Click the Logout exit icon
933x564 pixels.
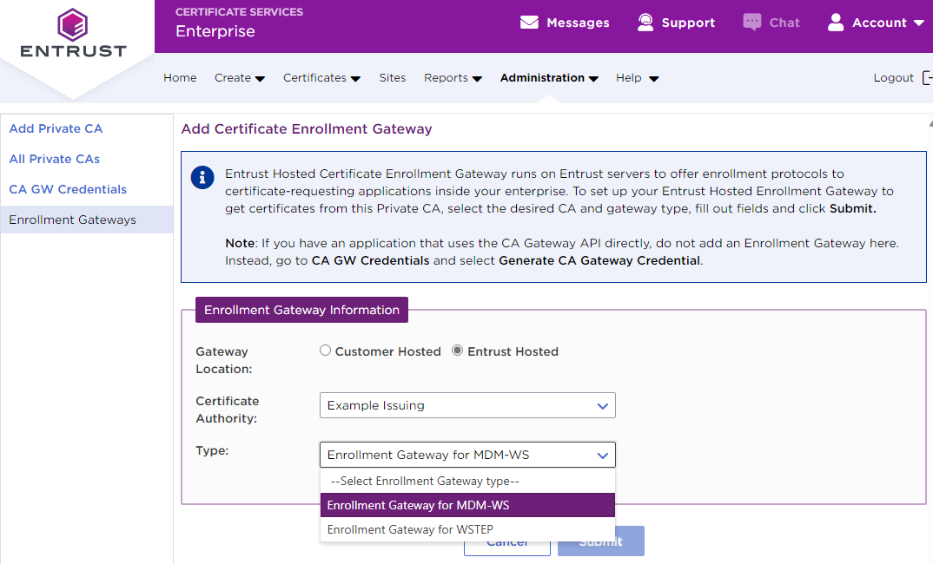click(927, 78)
